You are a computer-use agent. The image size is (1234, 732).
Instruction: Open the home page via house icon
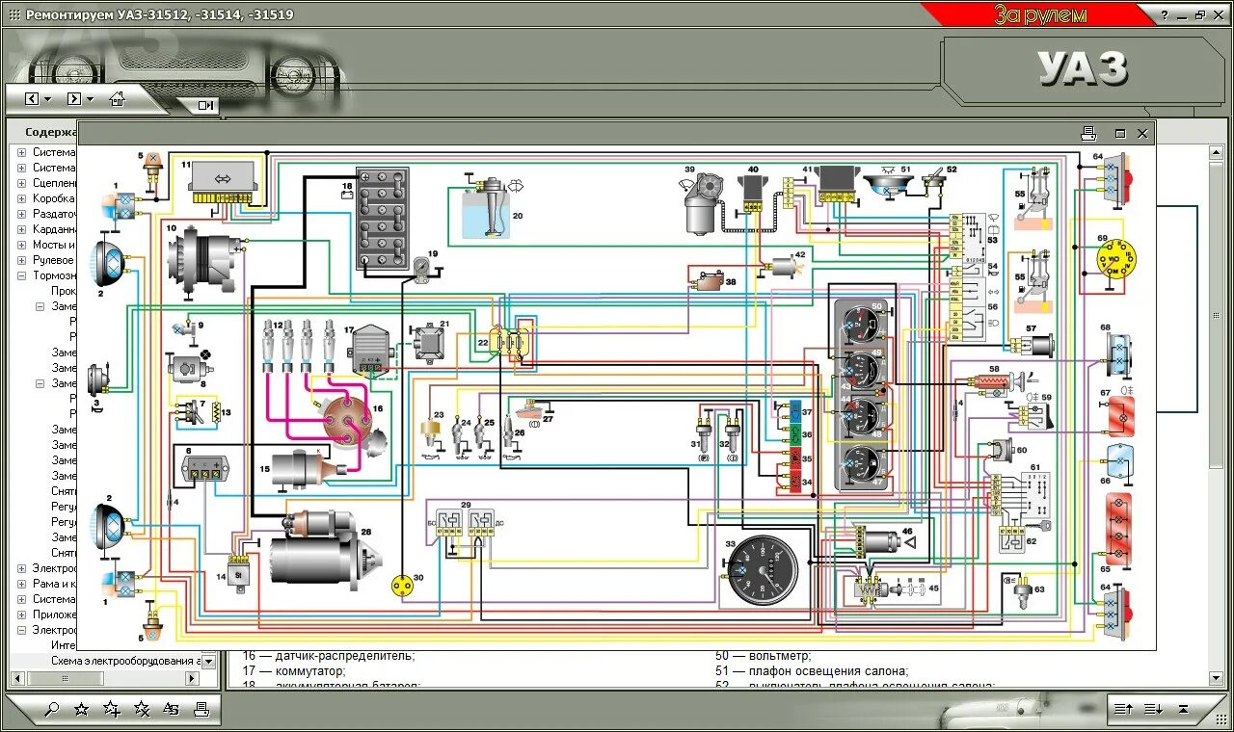point(118,98)
